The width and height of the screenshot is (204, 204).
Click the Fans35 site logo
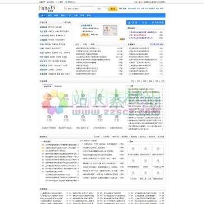(47, 8)
